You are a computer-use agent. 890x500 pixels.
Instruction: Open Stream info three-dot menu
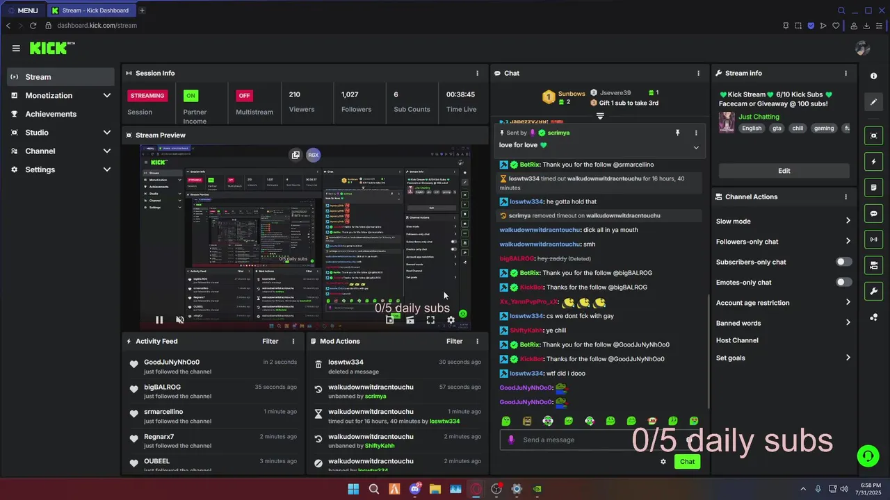(x=845, y=73)
